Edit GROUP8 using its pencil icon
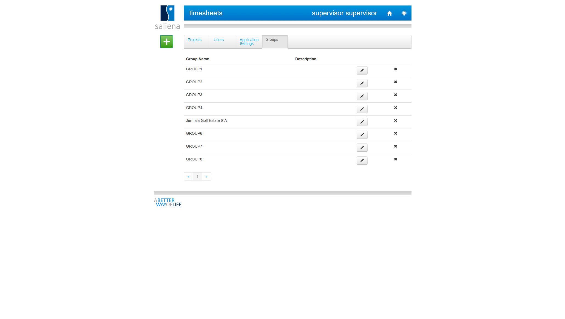The image size is (565, 319). pyautogui.click(x=362, y=160)
